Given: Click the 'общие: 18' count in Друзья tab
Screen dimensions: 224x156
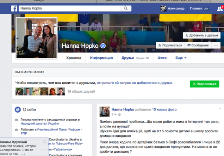Looking at the screenshot, I should point(142,58).
